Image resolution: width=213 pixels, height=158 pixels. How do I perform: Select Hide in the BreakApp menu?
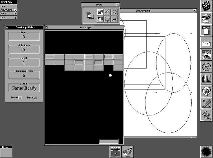tap(9, 14)
